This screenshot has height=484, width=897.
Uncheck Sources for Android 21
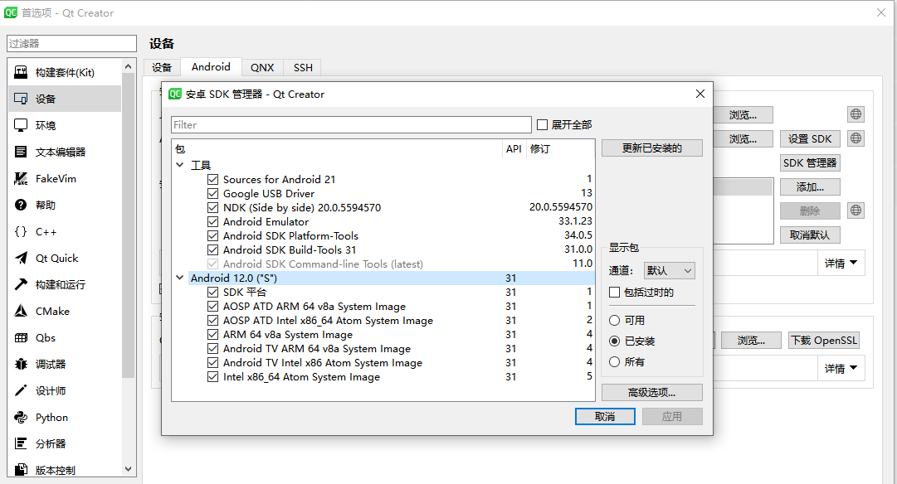pyautogui.click(x=212, y=180)
